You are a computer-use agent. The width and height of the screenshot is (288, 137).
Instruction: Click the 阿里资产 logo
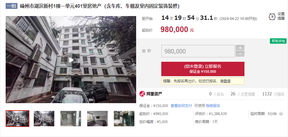(x=151, y=94)
